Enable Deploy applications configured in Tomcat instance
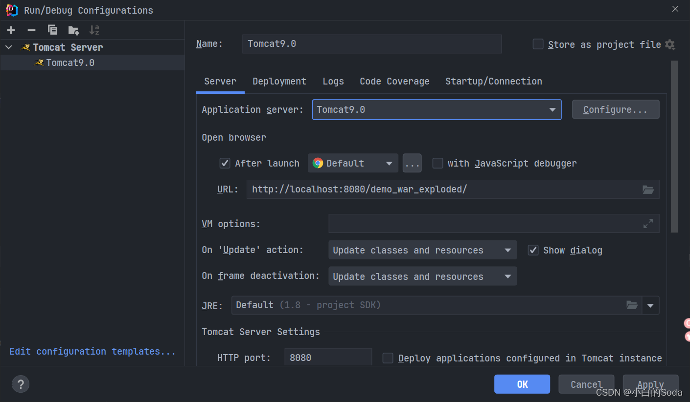This screenshot has height=402, width=690. [x=388, y=358]
